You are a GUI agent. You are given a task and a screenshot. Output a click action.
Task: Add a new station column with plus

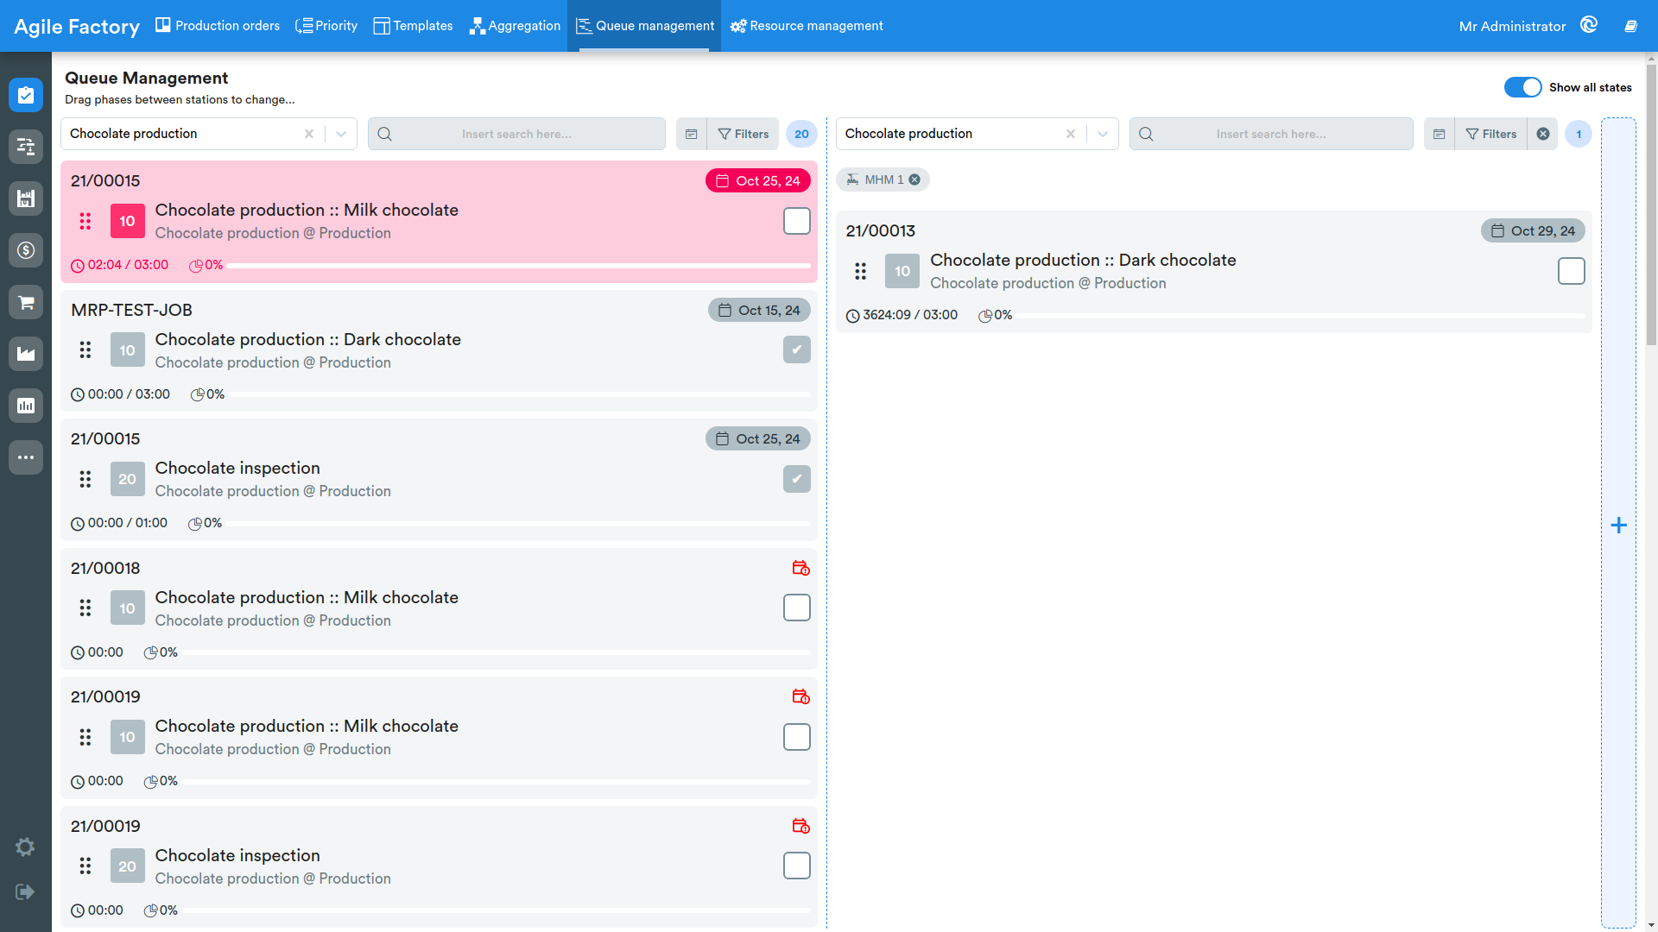point(1619,525)
